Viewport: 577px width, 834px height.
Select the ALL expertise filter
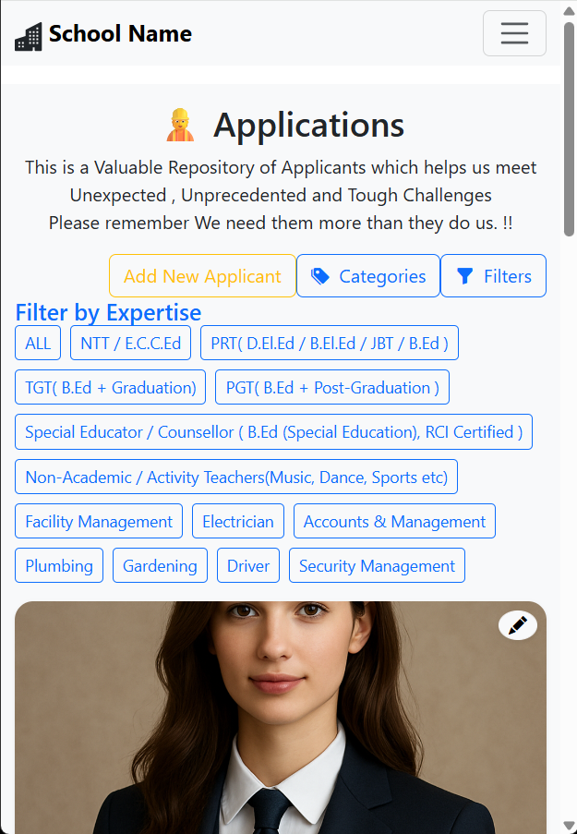[38, 344]
